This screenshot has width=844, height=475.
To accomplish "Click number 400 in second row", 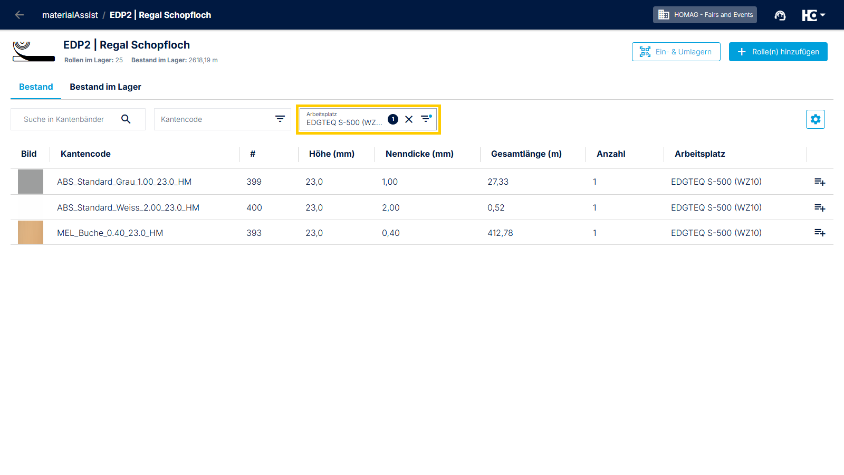I will [x=254, y=207].
